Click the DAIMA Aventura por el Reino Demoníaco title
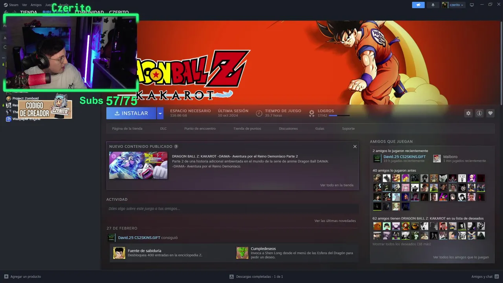Image resolution: width=503 pixels, height=283 pixels. pyautogui.click(x=235, y=156)
